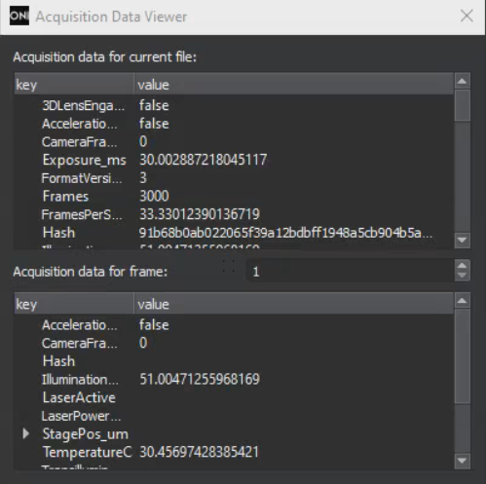Select the LaserActive row in frame data
The image size is (486, 484).
(234, 397)
